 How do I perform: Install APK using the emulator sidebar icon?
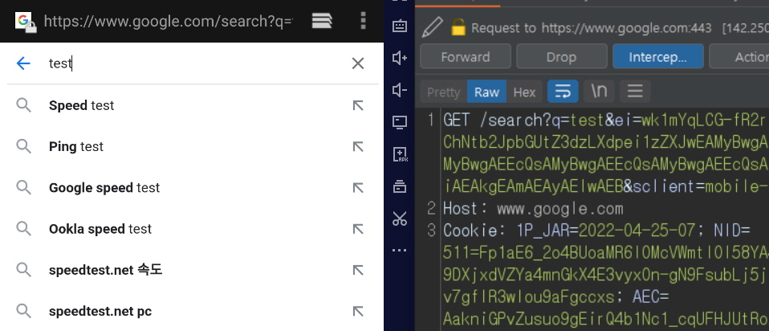tap(400, 155)
